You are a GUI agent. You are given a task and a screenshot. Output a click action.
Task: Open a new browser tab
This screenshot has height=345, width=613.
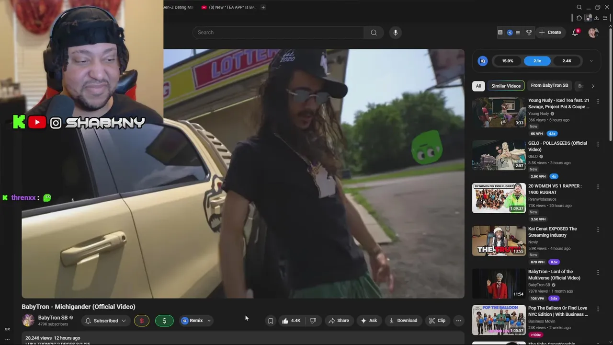pos(263,7)
